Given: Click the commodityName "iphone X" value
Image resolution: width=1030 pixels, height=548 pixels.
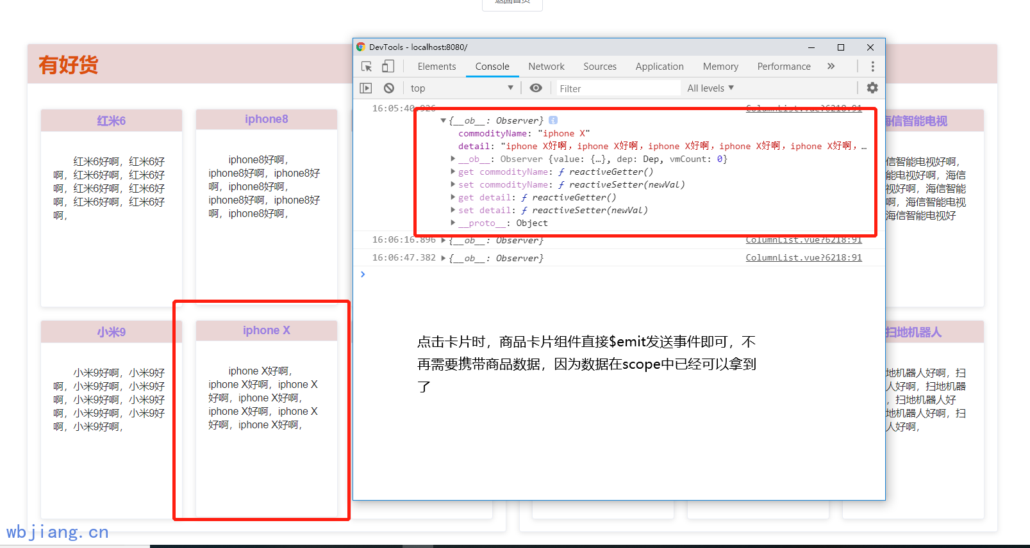Looking at the screenshot, I should tap(564, 133).
